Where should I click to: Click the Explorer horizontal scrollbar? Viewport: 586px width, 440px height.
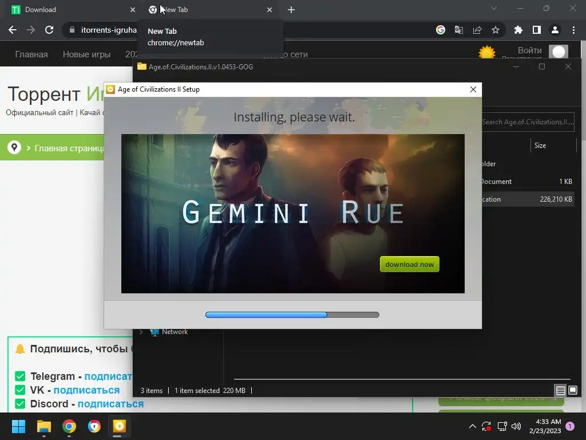click(402, 379)
